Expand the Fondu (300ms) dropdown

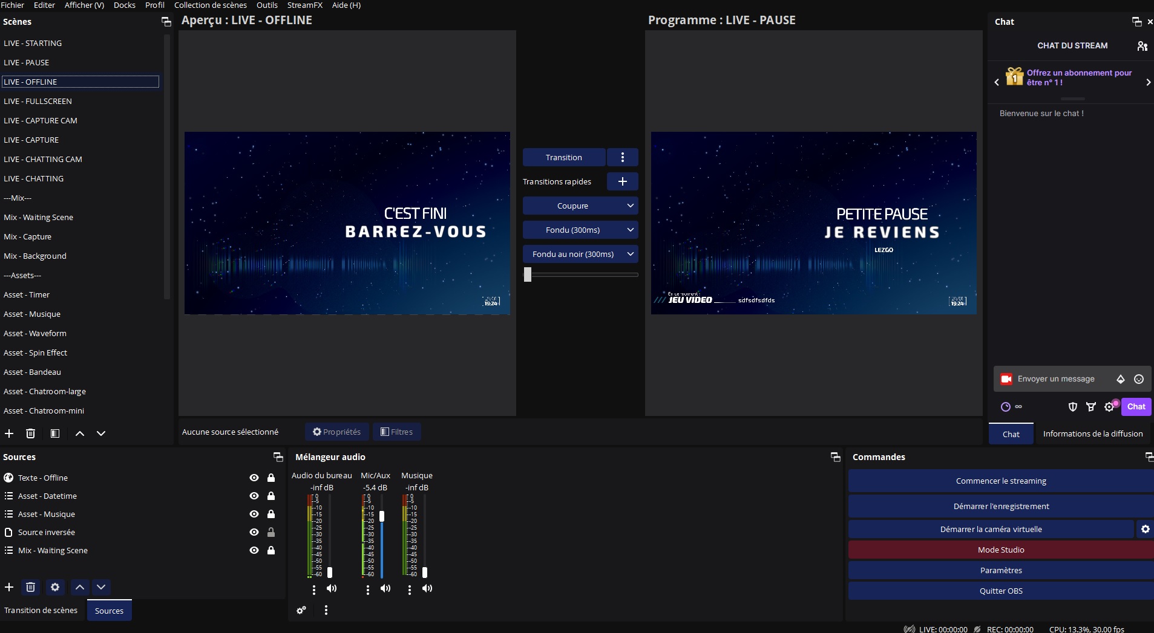tap(630, 230)
